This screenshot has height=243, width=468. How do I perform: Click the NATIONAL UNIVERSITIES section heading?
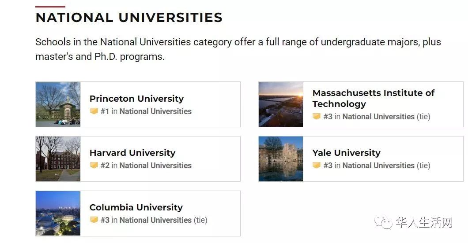129,17
